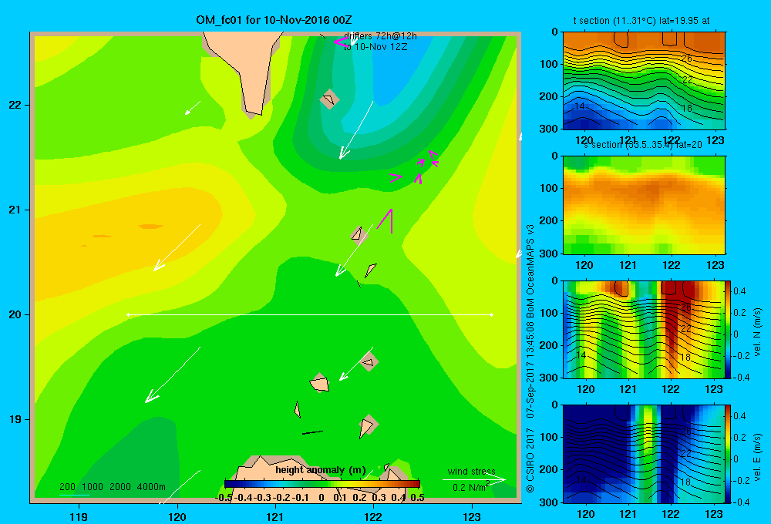The width and height of the screenshot is (771, 524).
Task: Click the '0.5' end tick on height colorbar
Action: pos(417,498)
